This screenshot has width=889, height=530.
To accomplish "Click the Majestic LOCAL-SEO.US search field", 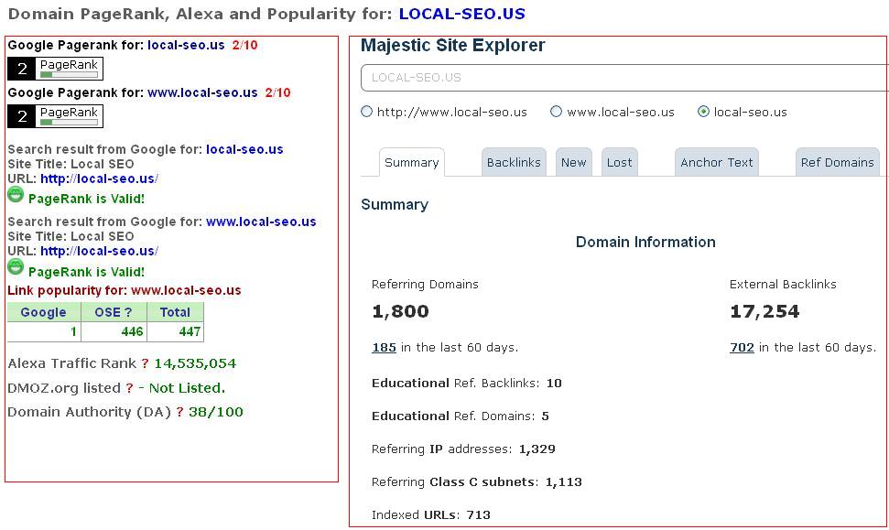I will pyautogui.click(x=624, y=78).
